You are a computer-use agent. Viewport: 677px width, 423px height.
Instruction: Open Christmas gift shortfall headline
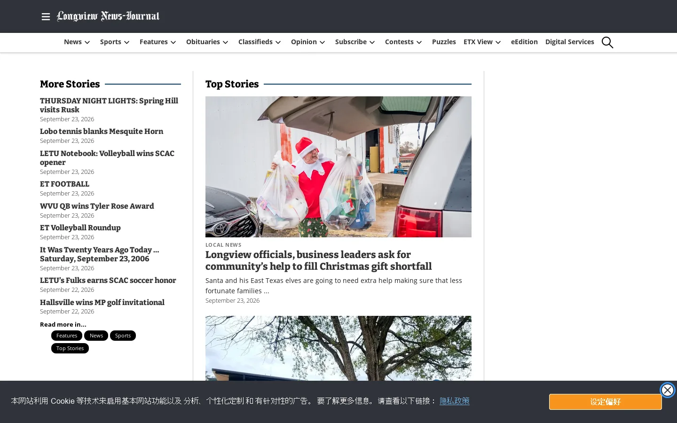pyautogui.click(x=318, y=260)
